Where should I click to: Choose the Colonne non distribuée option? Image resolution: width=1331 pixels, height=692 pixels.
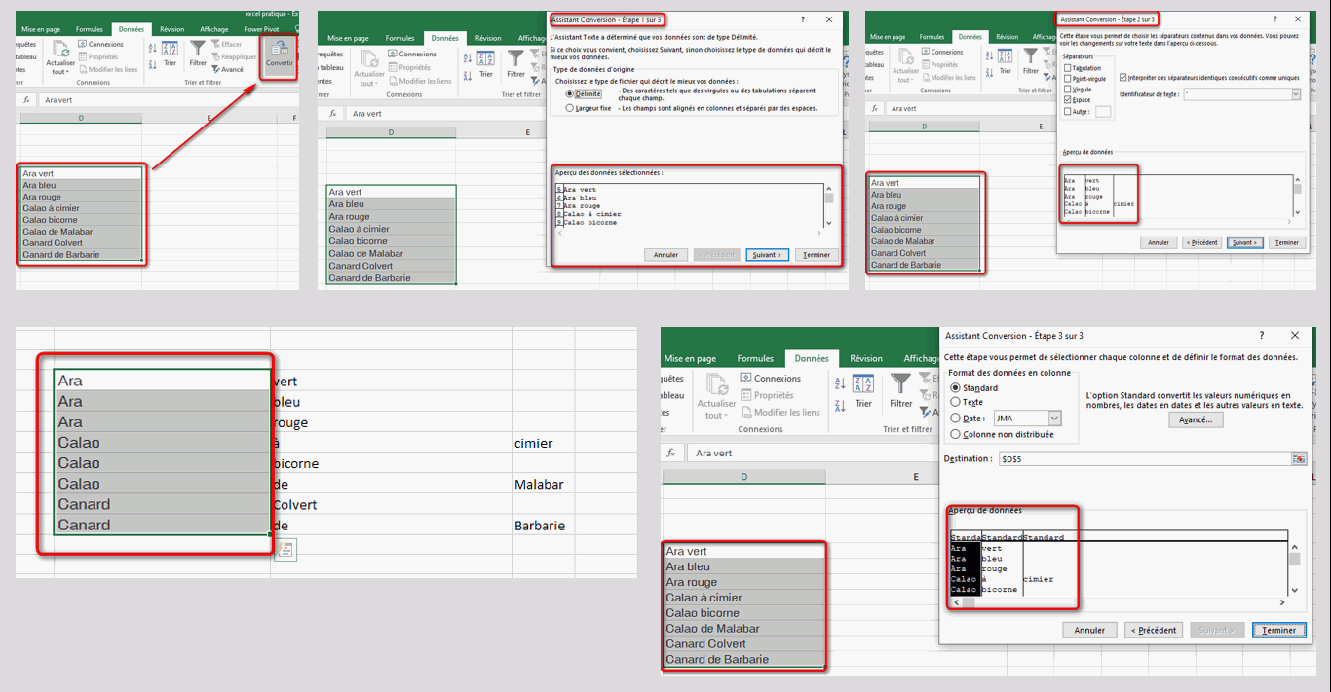[x=955, y=434]
